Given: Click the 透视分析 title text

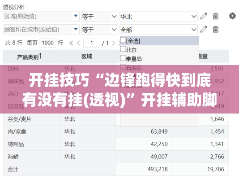Looking at the screenshot, I should [x=14, y=7].
